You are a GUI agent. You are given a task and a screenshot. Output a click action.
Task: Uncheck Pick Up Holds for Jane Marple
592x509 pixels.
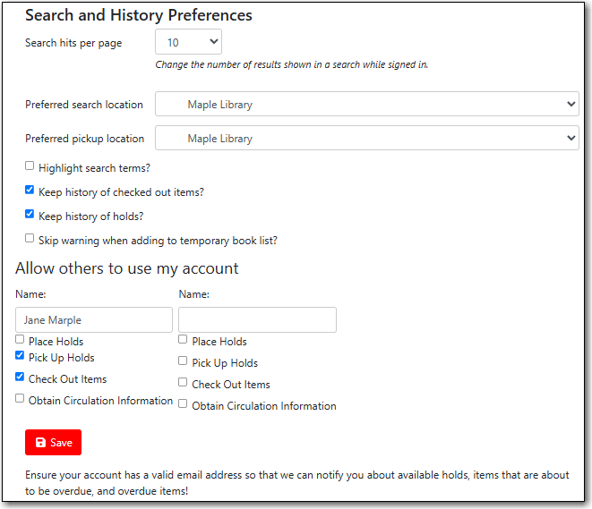(x=20, y=356)
